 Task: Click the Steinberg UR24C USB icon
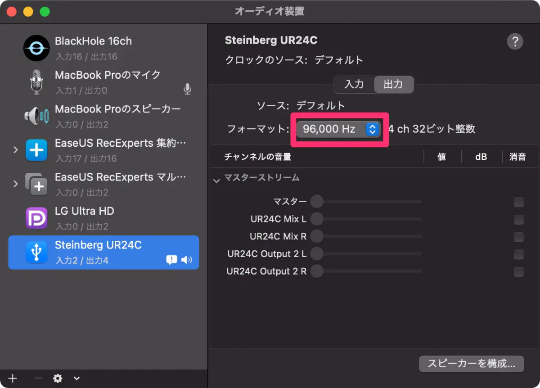click(36, 252)
